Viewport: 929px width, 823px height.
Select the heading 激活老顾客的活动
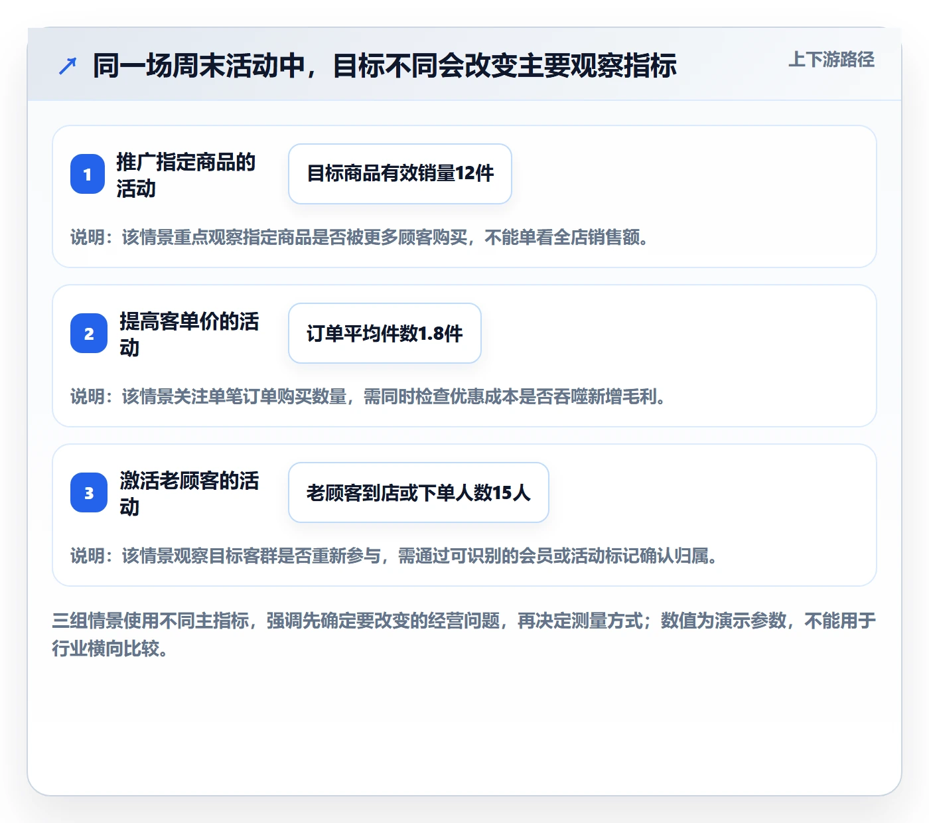pyautogui.click(x=189, y=493)
